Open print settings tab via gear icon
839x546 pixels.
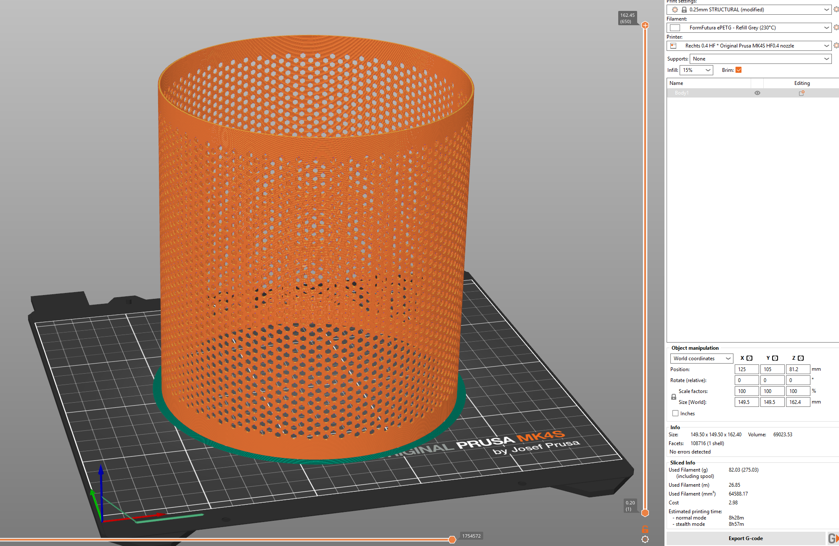tap(836, 9)
